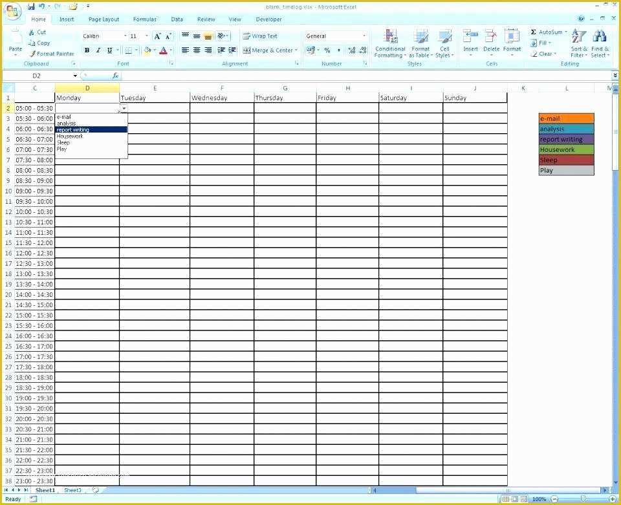Click the borders icon
The width and height of the screenshot is (621, 505).
click(x=129, y=50)
